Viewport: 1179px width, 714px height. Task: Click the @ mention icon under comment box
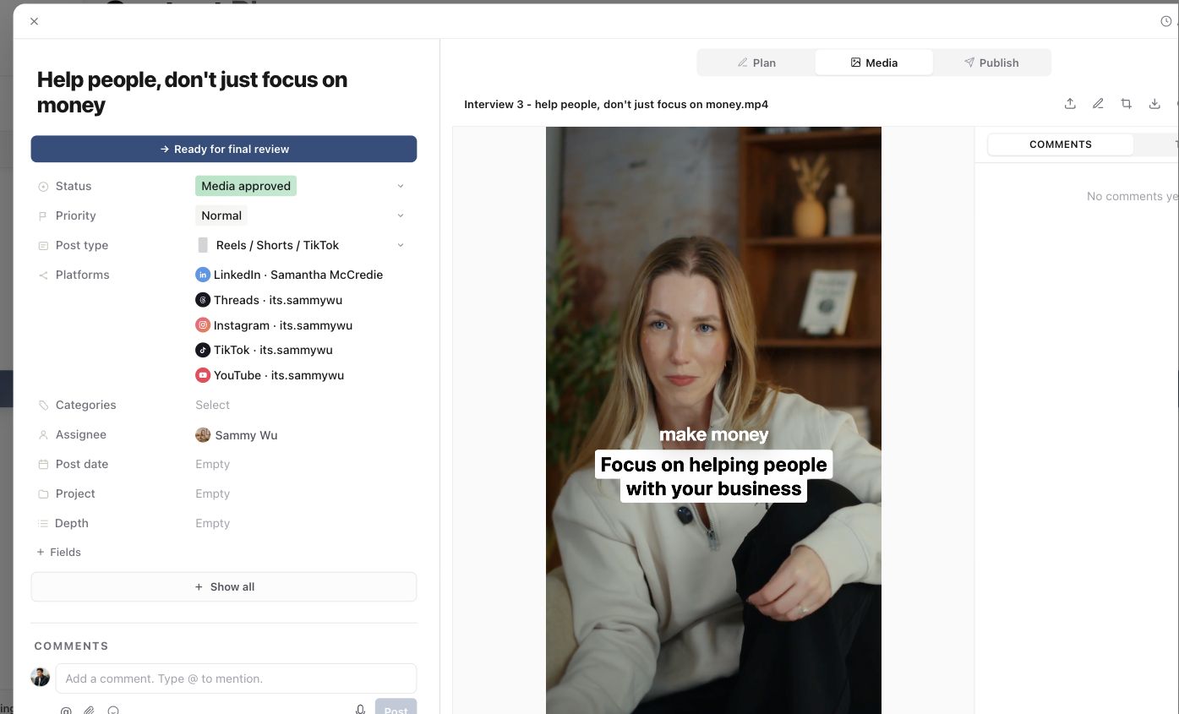pos(66,711)
